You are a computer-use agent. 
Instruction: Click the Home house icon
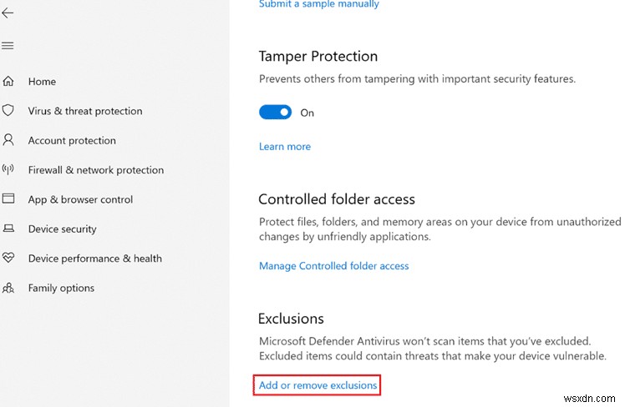pos(8,82)
